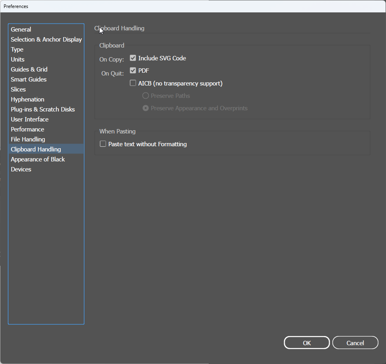The image size is (386, 364).
Task: Select Preserve Appearance and Overprints
Action: [145, 108]
